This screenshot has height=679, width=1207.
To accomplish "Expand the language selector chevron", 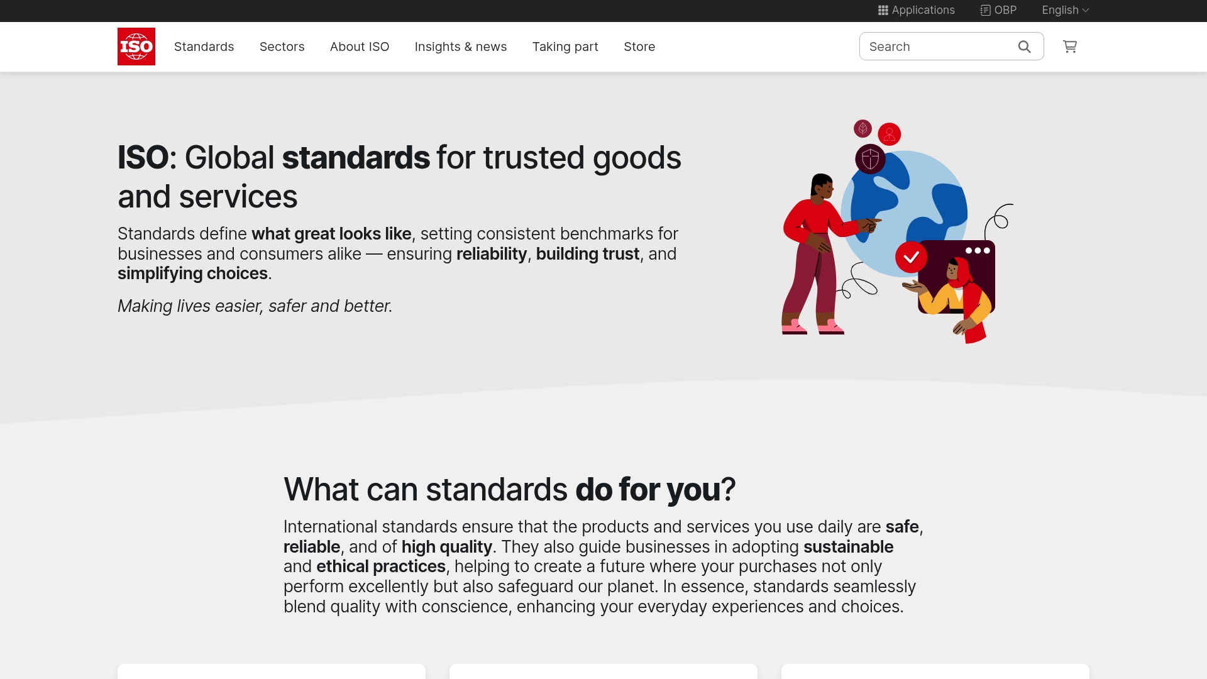I will [x=1086, y=10].
